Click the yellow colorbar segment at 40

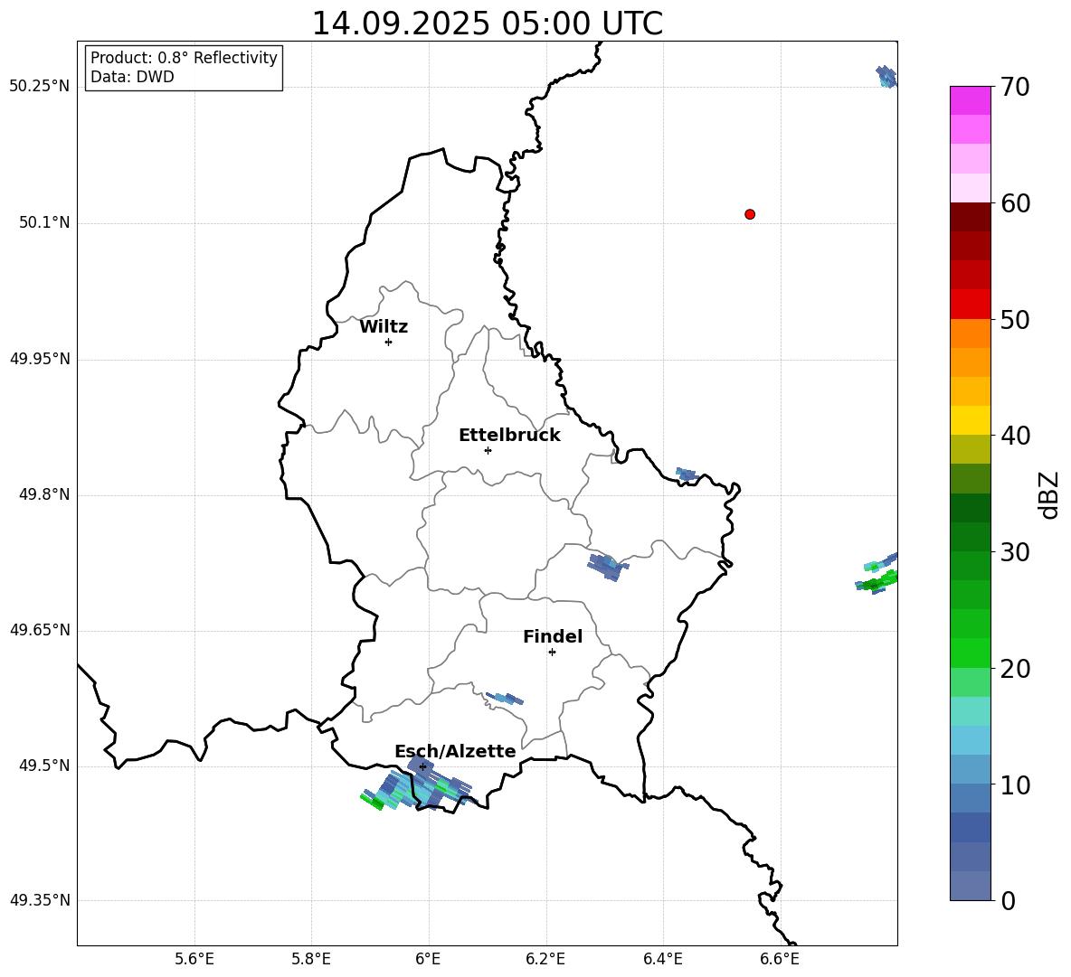(x=971, y=420)
